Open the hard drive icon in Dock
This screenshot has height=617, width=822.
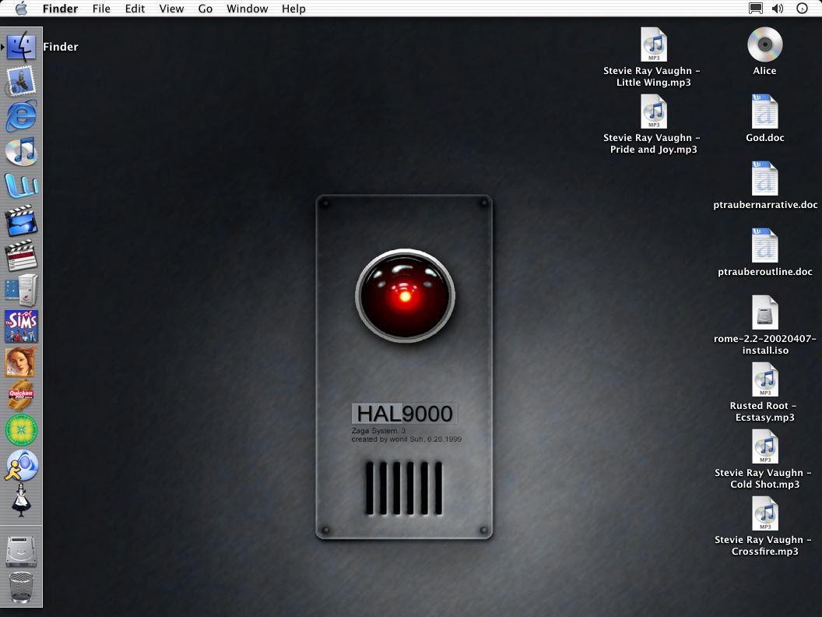[x=21, y=552]
